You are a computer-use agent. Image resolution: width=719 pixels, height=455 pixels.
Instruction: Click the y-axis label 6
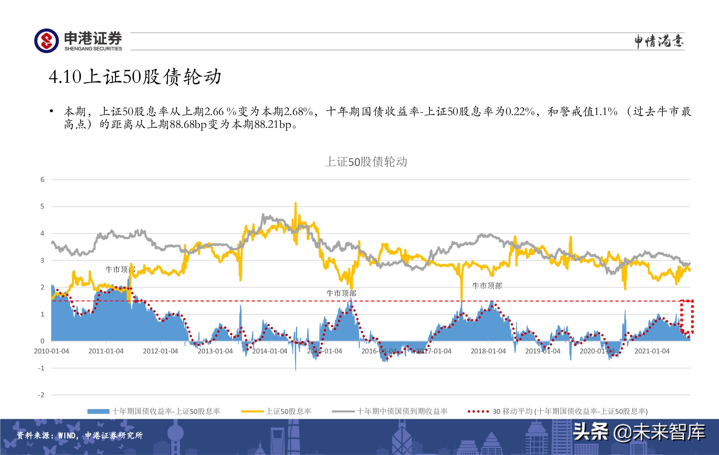[x=42, y=179]
